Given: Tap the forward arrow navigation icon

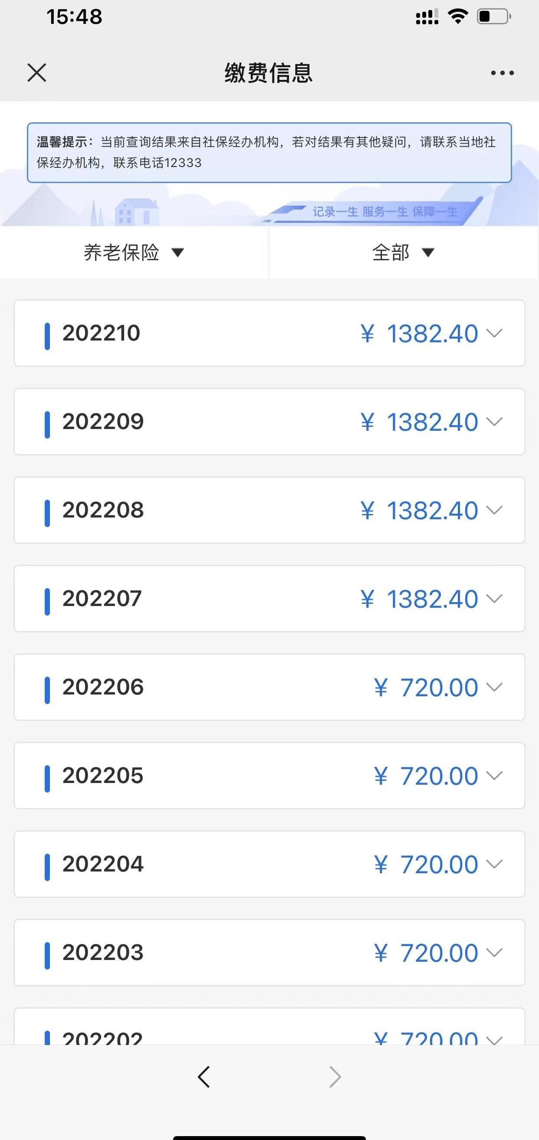Looking at the screenshot, I should click(335, 1077).
